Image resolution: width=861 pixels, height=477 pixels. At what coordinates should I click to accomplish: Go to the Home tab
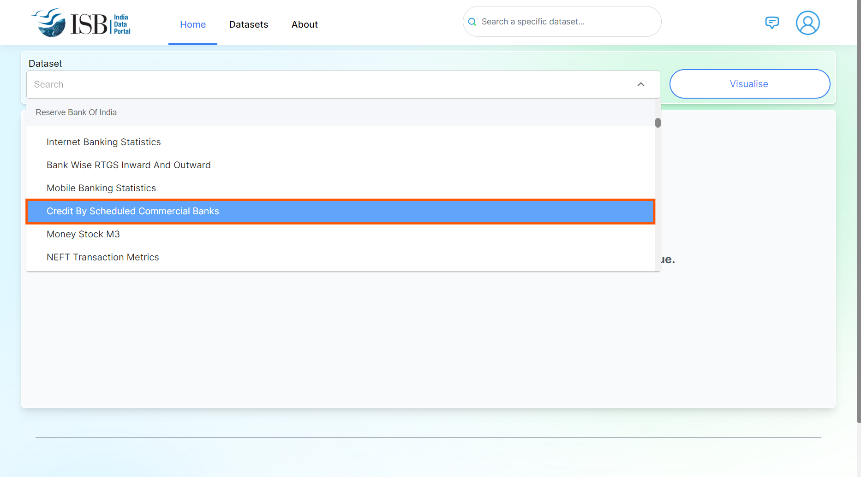pyautogui.click(x=193, y=24)
